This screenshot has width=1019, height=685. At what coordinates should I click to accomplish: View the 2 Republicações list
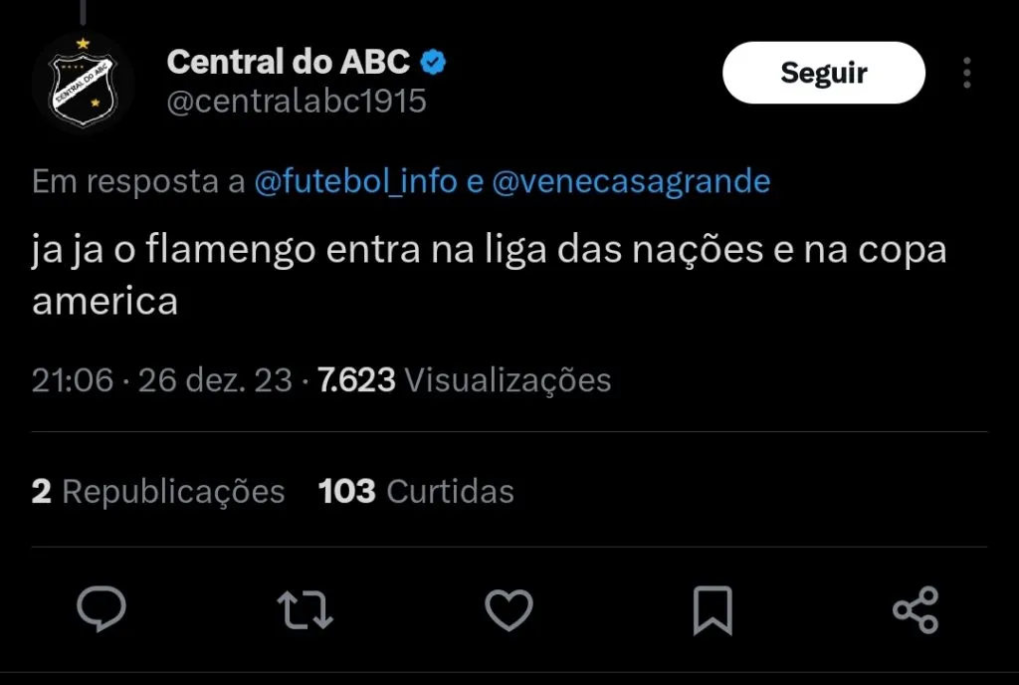point(158,491)
